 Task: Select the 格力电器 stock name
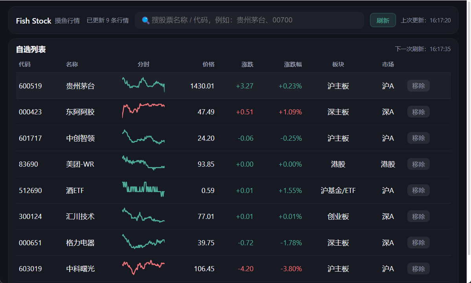80,243
